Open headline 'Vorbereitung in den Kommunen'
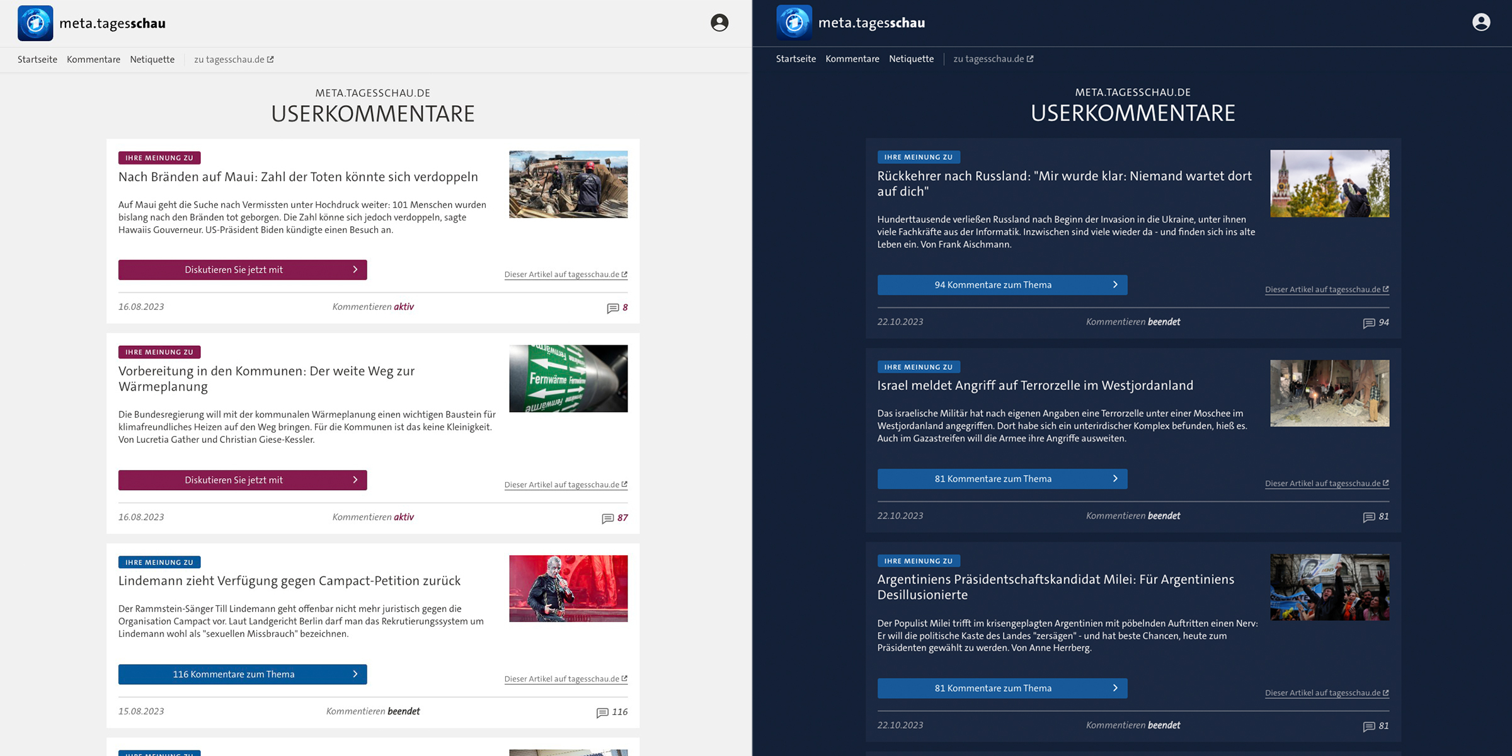 pyautogui.click(x=266, y=379)
